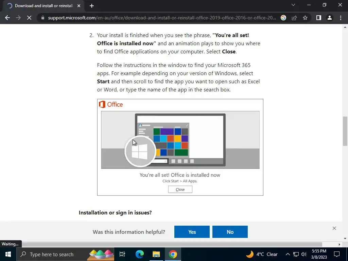
Task: Open the volume tray icon
Action: (304, 254)
